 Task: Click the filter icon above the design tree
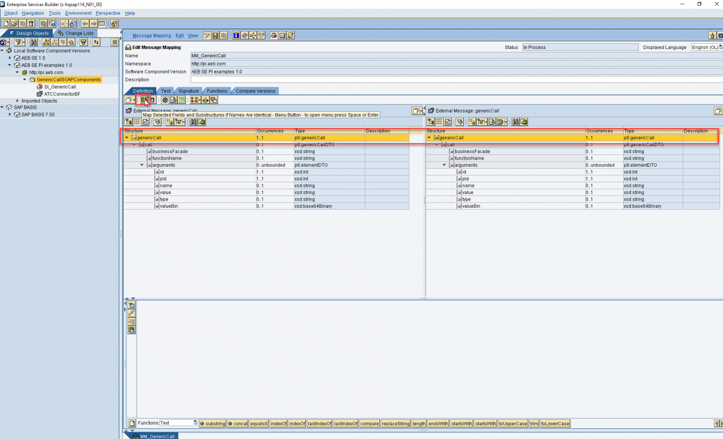19,42
